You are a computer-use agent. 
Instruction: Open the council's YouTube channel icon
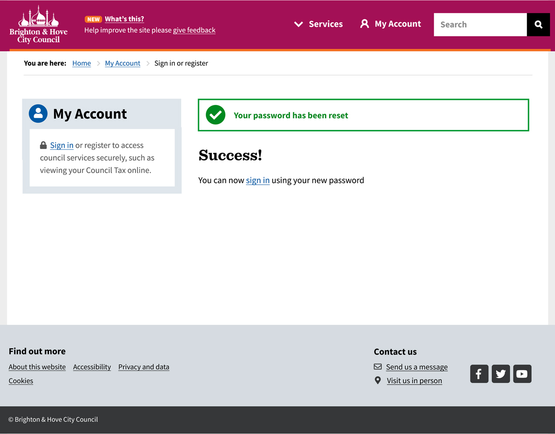[522, 374]
